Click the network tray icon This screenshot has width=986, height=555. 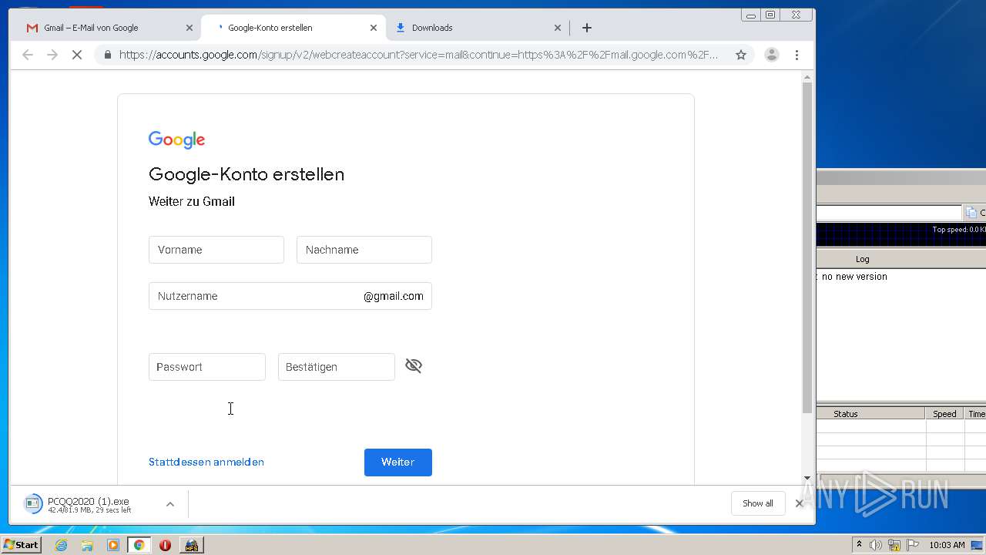[894, 545]
